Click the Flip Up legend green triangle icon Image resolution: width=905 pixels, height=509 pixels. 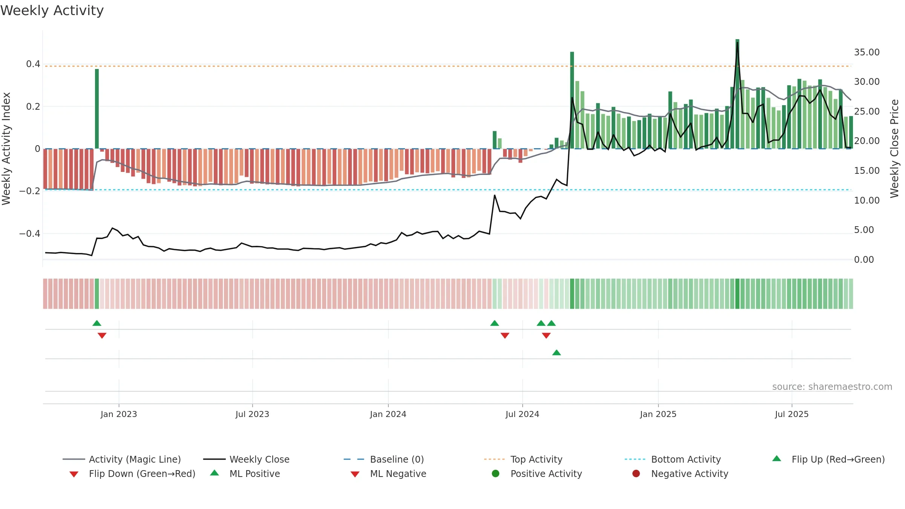pos(777,458)
